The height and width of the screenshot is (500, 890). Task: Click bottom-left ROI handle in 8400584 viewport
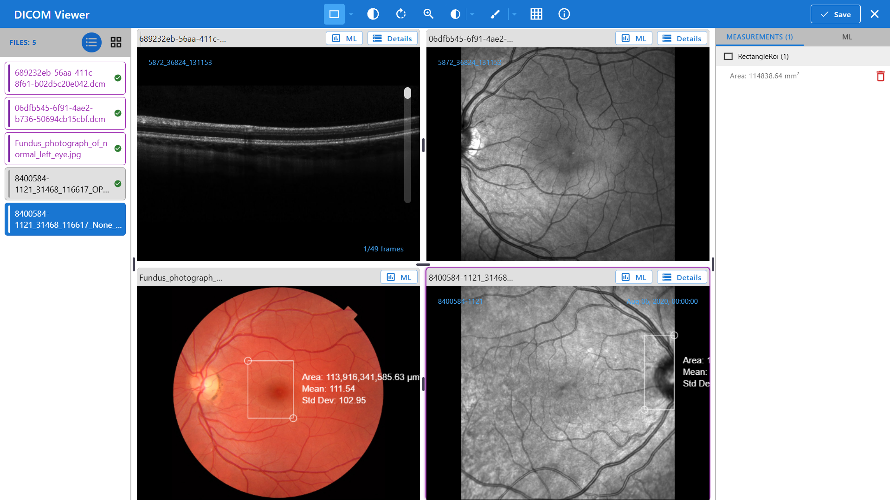tap(645, 410)
